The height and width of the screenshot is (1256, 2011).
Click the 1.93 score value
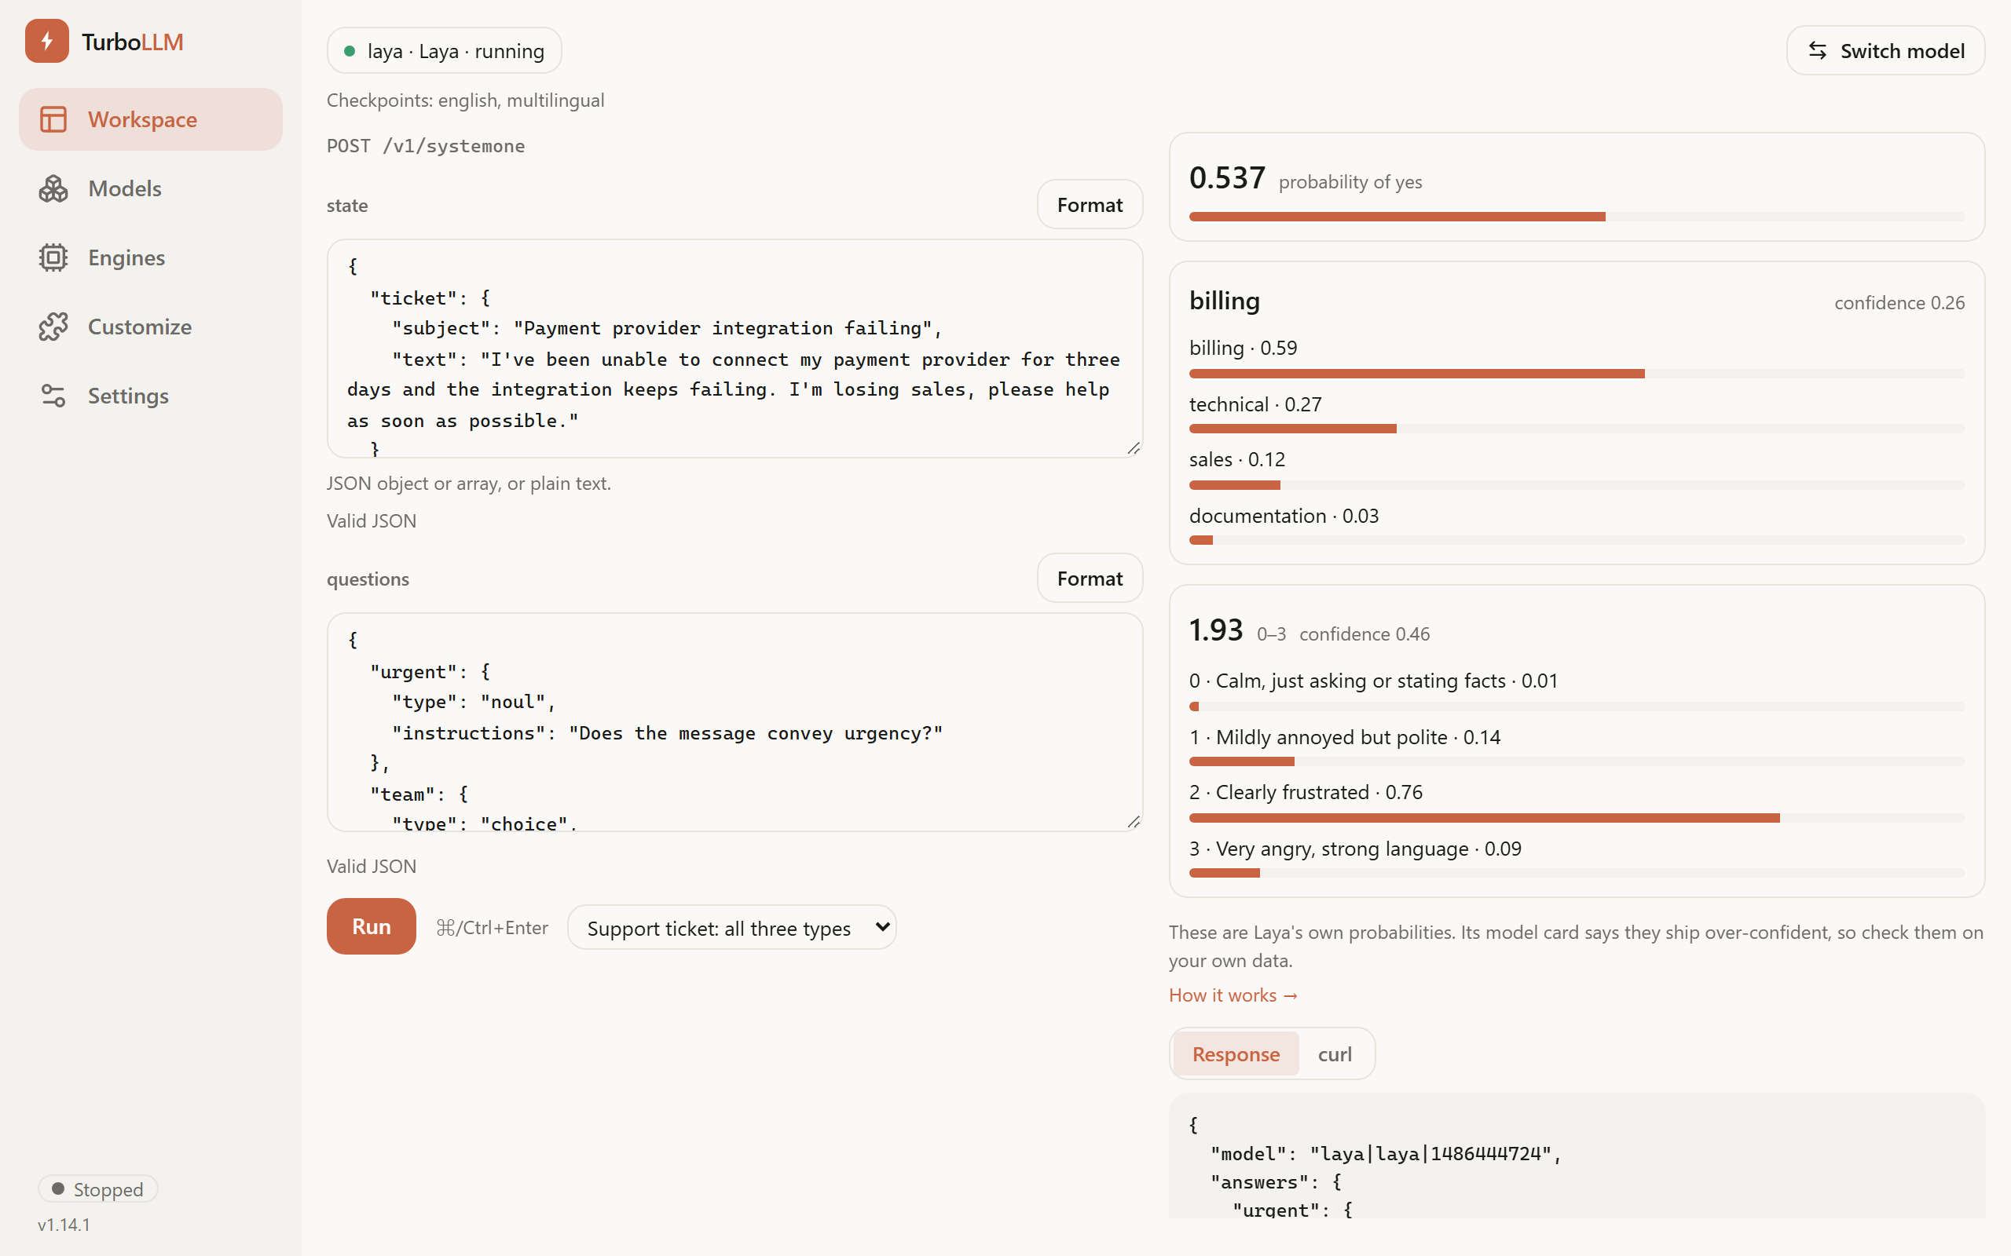point(1216,630)
